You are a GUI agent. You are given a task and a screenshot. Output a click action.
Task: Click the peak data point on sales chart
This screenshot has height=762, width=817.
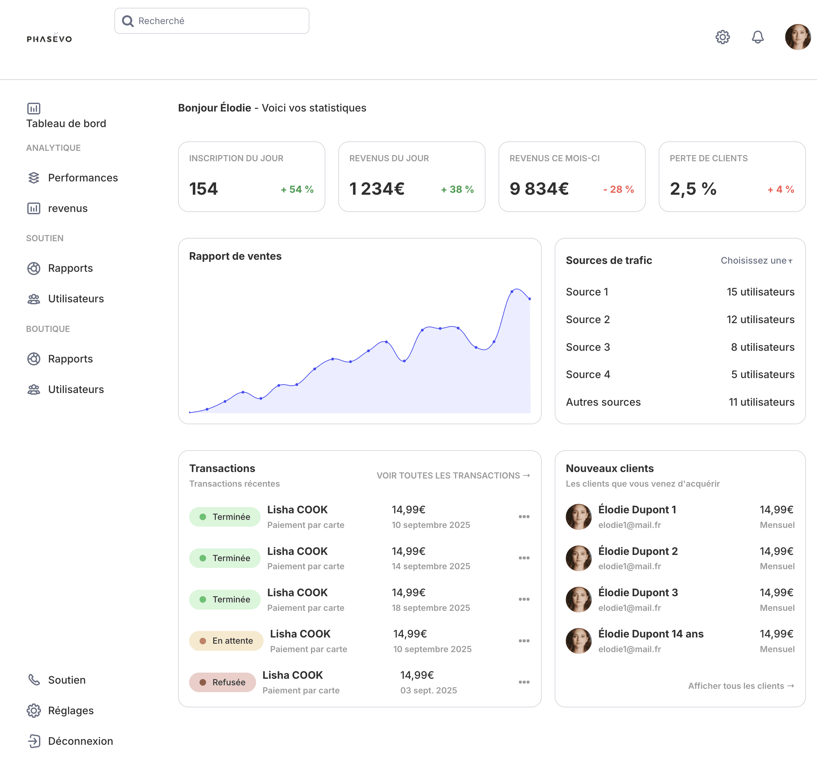point(512,291)
